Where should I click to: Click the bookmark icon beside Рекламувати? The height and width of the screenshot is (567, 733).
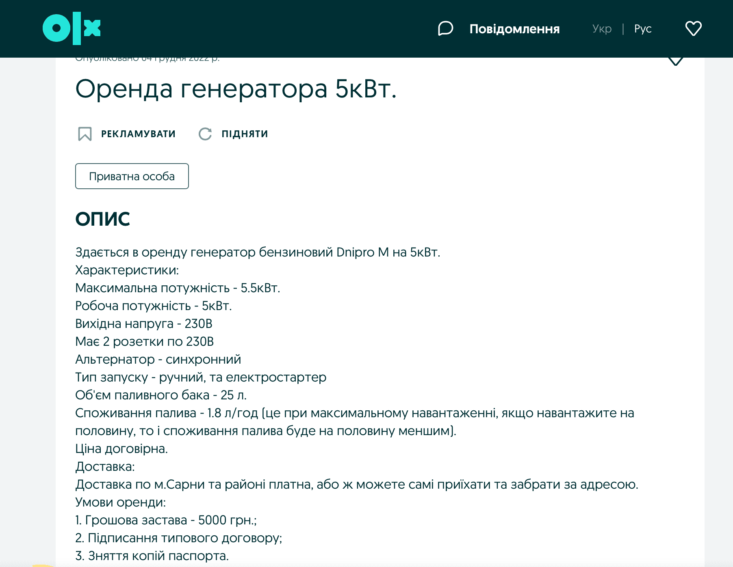click(x=85, y=134)
